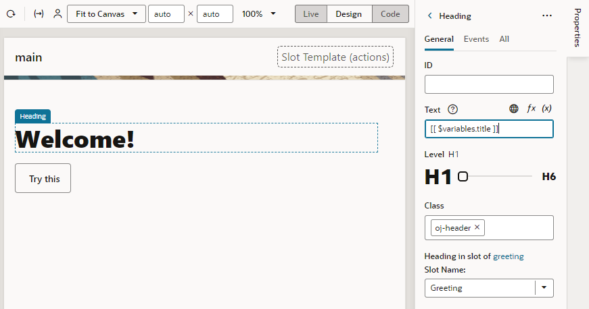Screen dimensions: 589x309
Task: Open Text help question mark icon
Action: pyautogui.click(x=452, y=109)
